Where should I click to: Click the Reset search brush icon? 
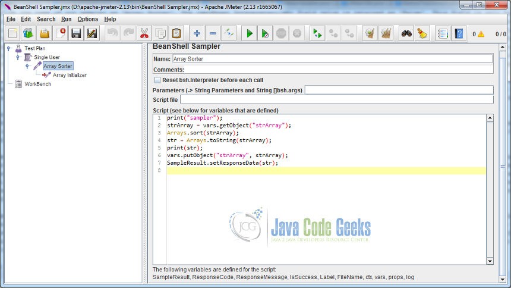(422, 33)
